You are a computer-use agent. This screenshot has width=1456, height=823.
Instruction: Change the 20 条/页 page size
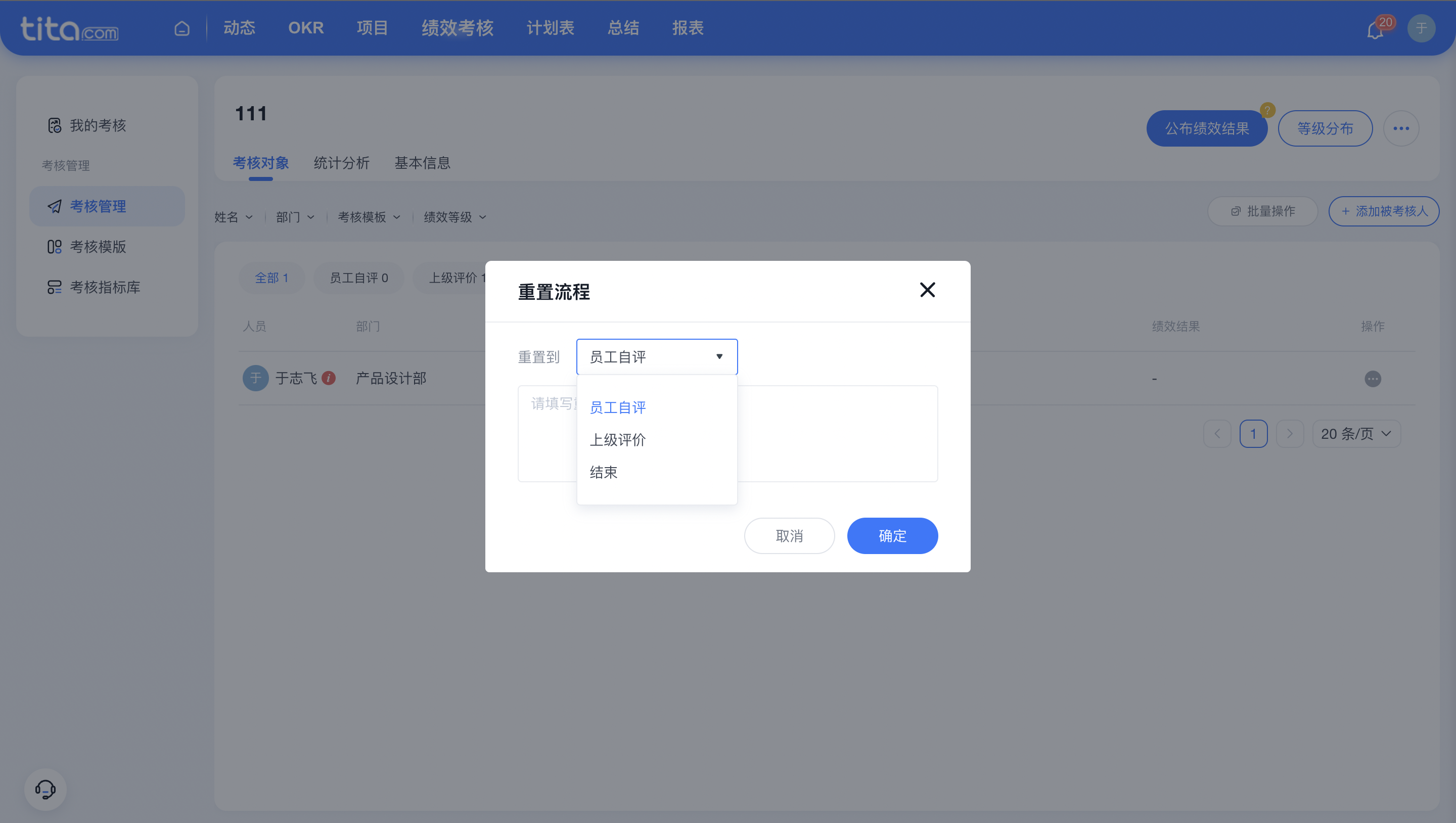point(1356,434)
